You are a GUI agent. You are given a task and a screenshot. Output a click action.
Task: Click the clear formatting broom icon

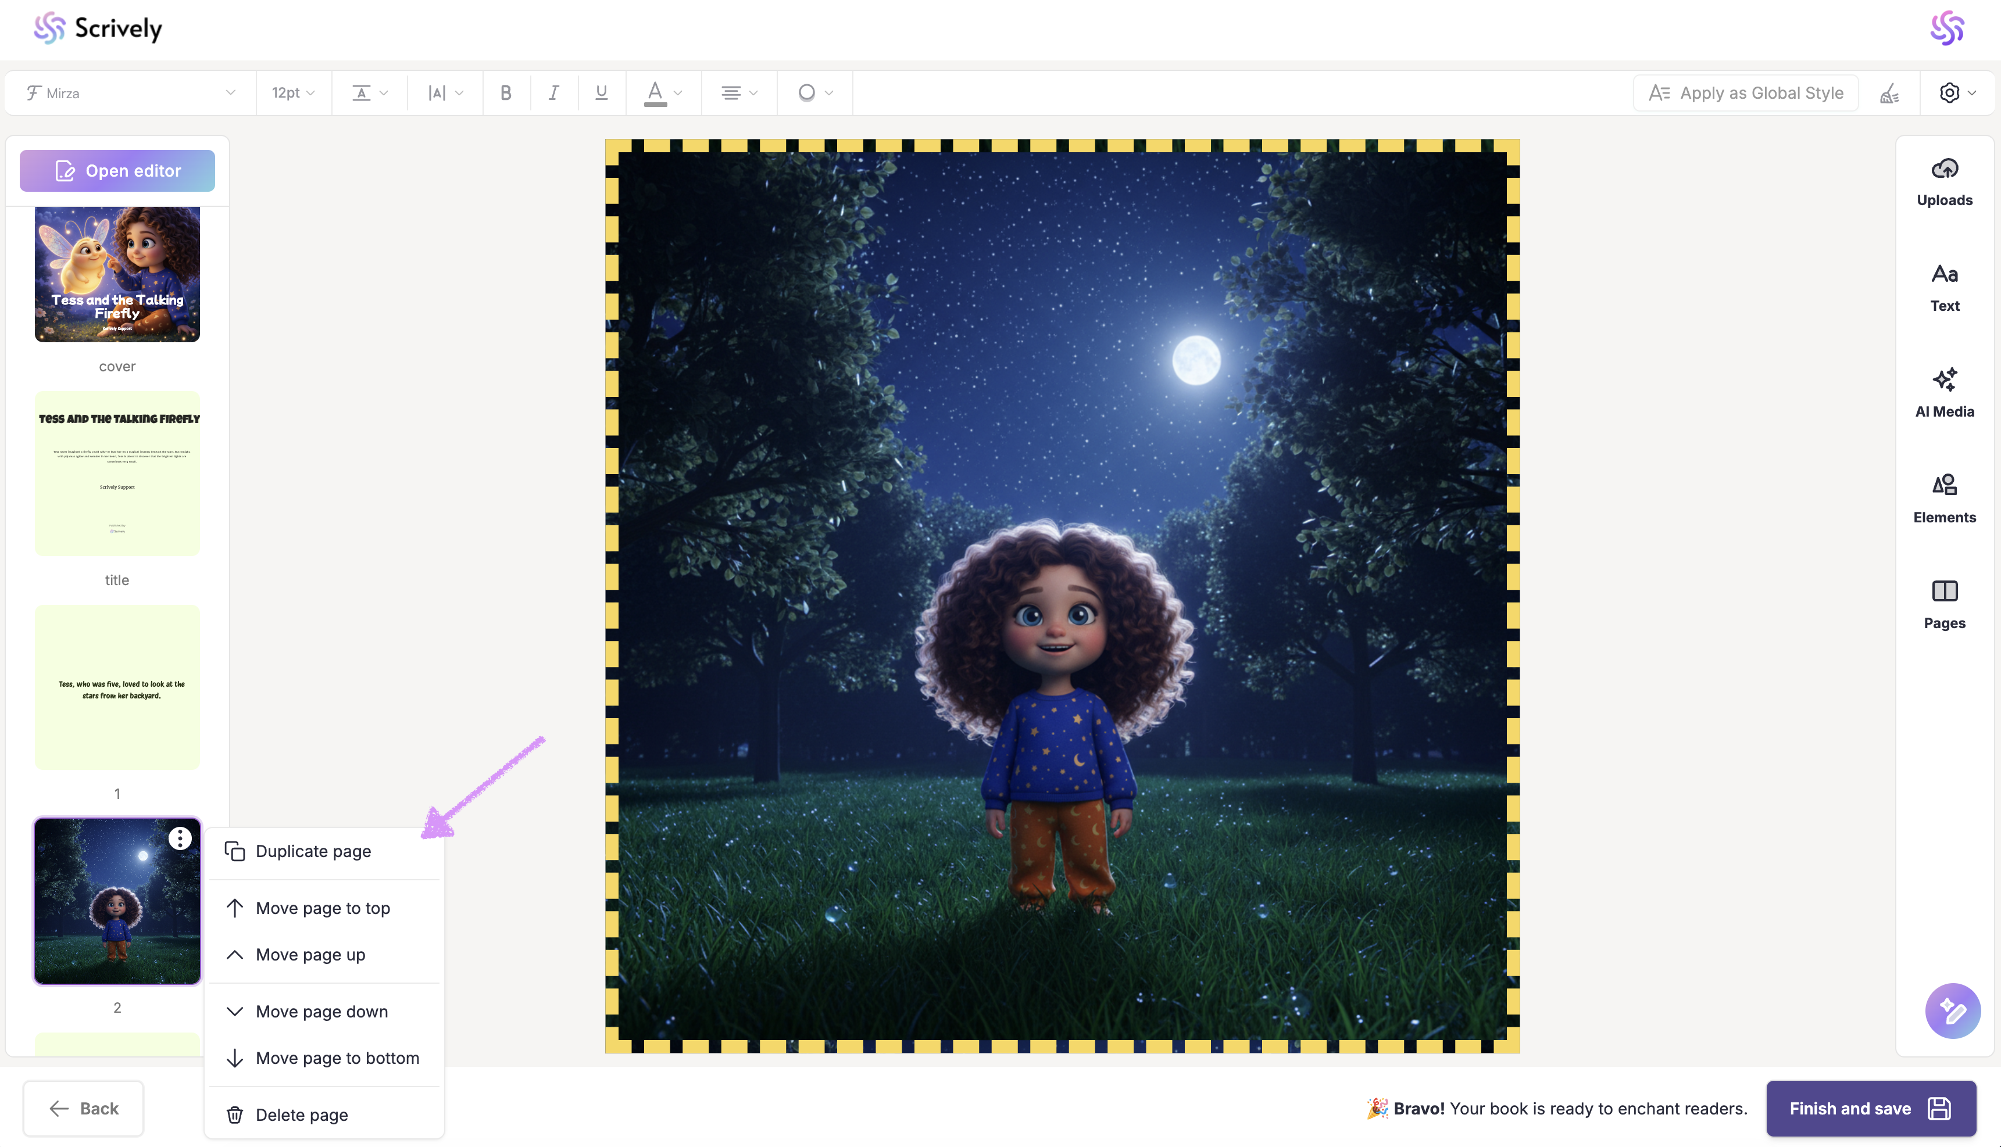point(1889,94)
